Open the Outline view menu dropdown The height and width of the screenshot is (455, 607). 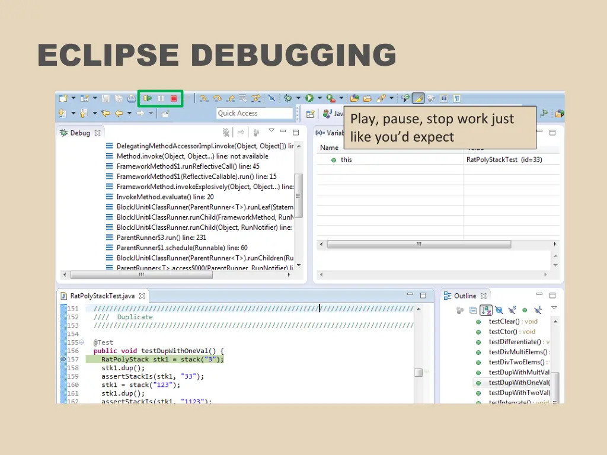(554, 308)
